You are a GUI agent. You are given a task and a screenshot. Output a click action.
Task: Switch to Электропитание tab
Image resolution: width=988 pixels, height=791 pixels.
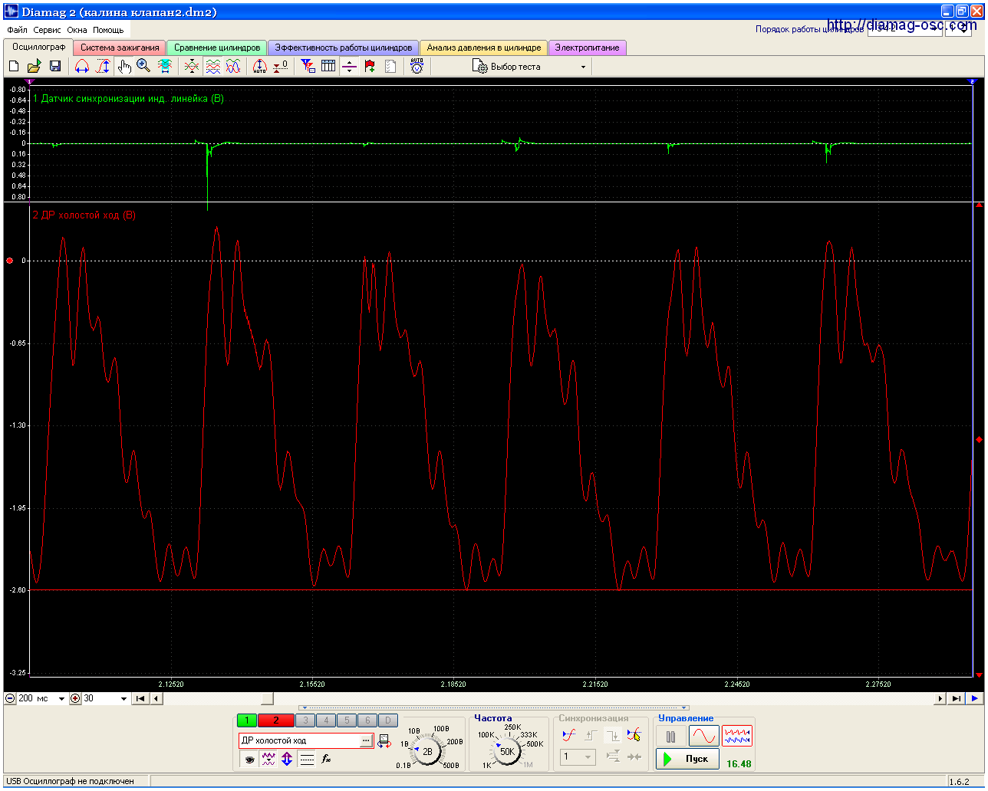tap(587, 48)
